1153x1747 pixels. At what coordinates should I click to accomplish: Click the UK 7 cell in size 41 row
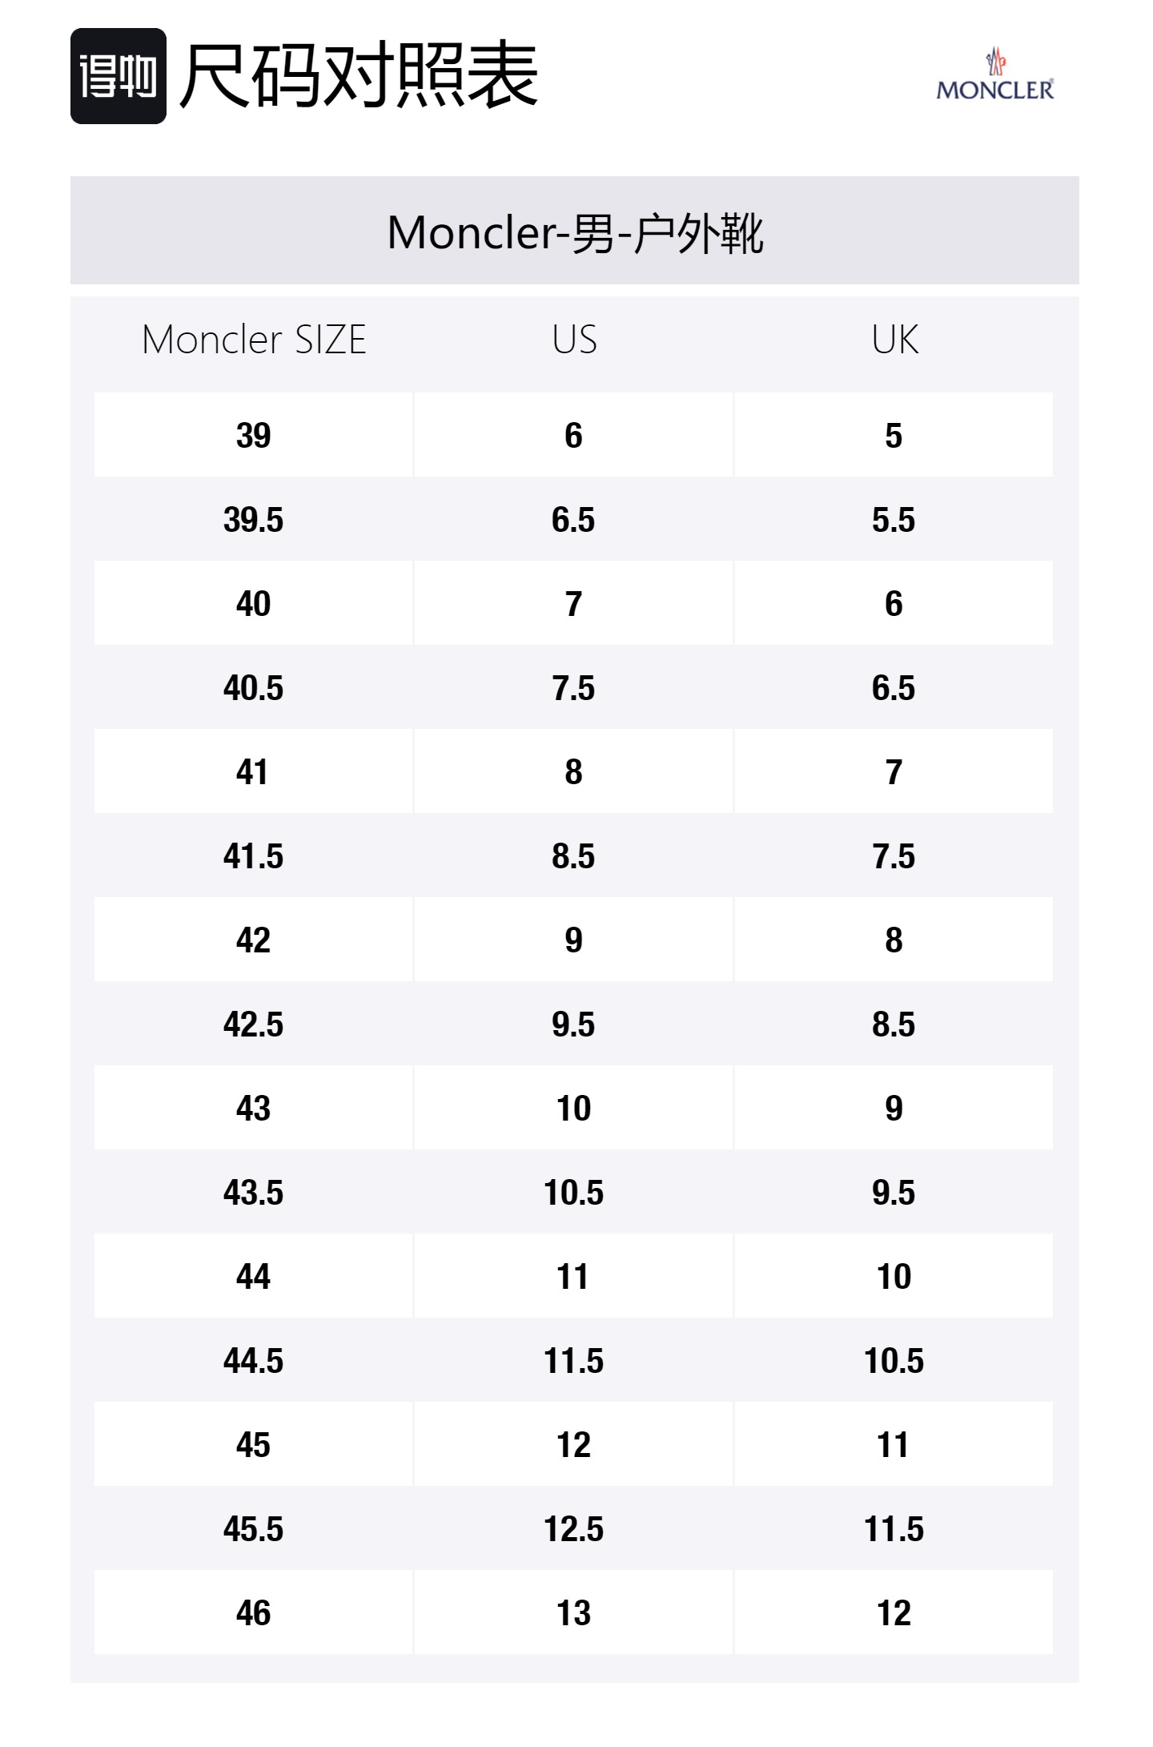tap(894, 771)
